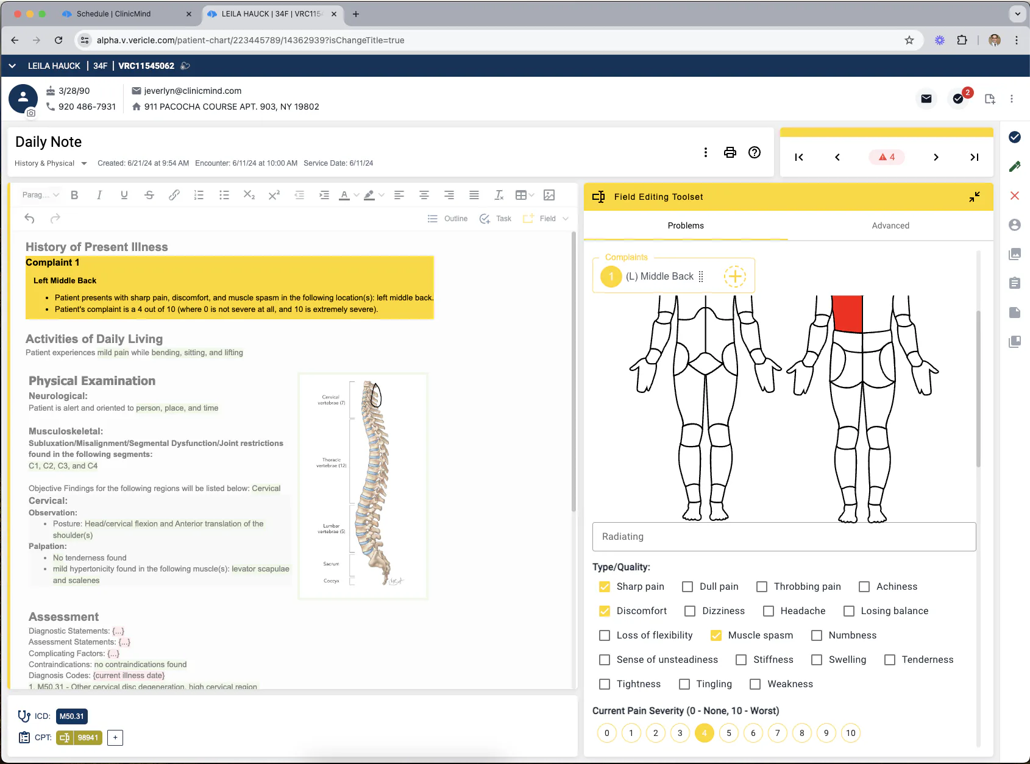The width and height of the screenshot is (1030, 764).
Task: Uncheck the Muscle spasm checkbox
Action: 716,635
